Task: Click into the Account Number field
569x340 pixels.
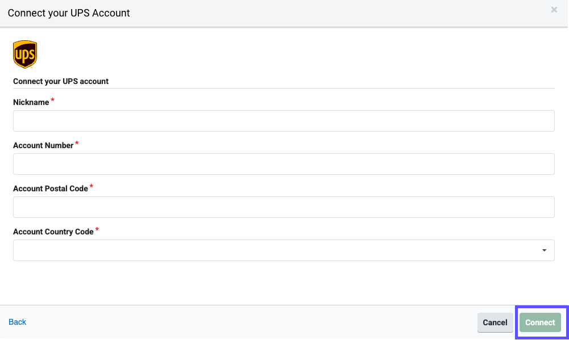Action: [284, 164]
